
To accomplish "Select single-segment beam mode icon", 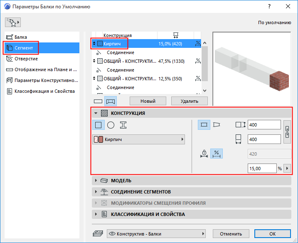I will point(98,101).
